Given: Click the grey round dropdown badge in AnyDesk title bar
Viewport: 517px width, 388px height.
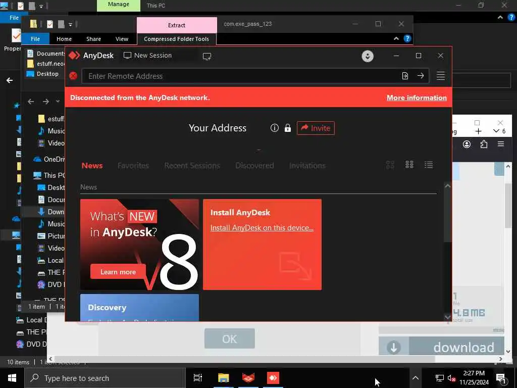Looking at the screenshot, I should [x=368, y=56].
